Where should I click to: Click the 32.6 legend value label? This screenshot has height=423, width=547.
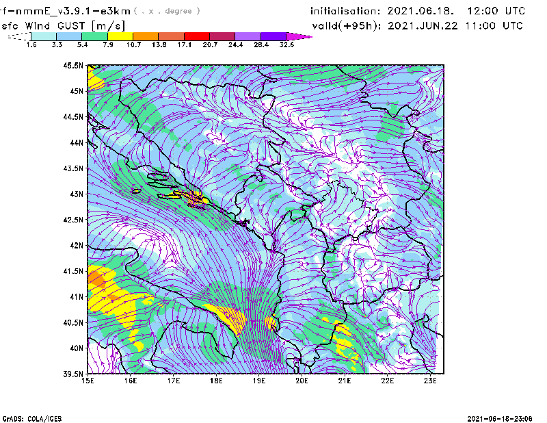click(x=286, y=44)
